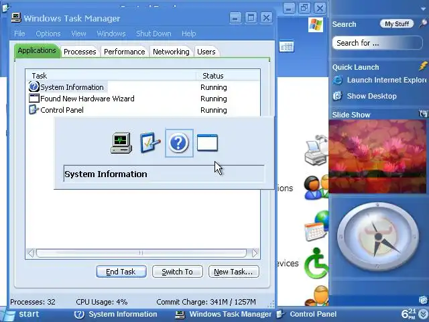The image size is (429, 322).
Task: Click the sidebar collapse arrow above Search
Action: tap(423, 9)
